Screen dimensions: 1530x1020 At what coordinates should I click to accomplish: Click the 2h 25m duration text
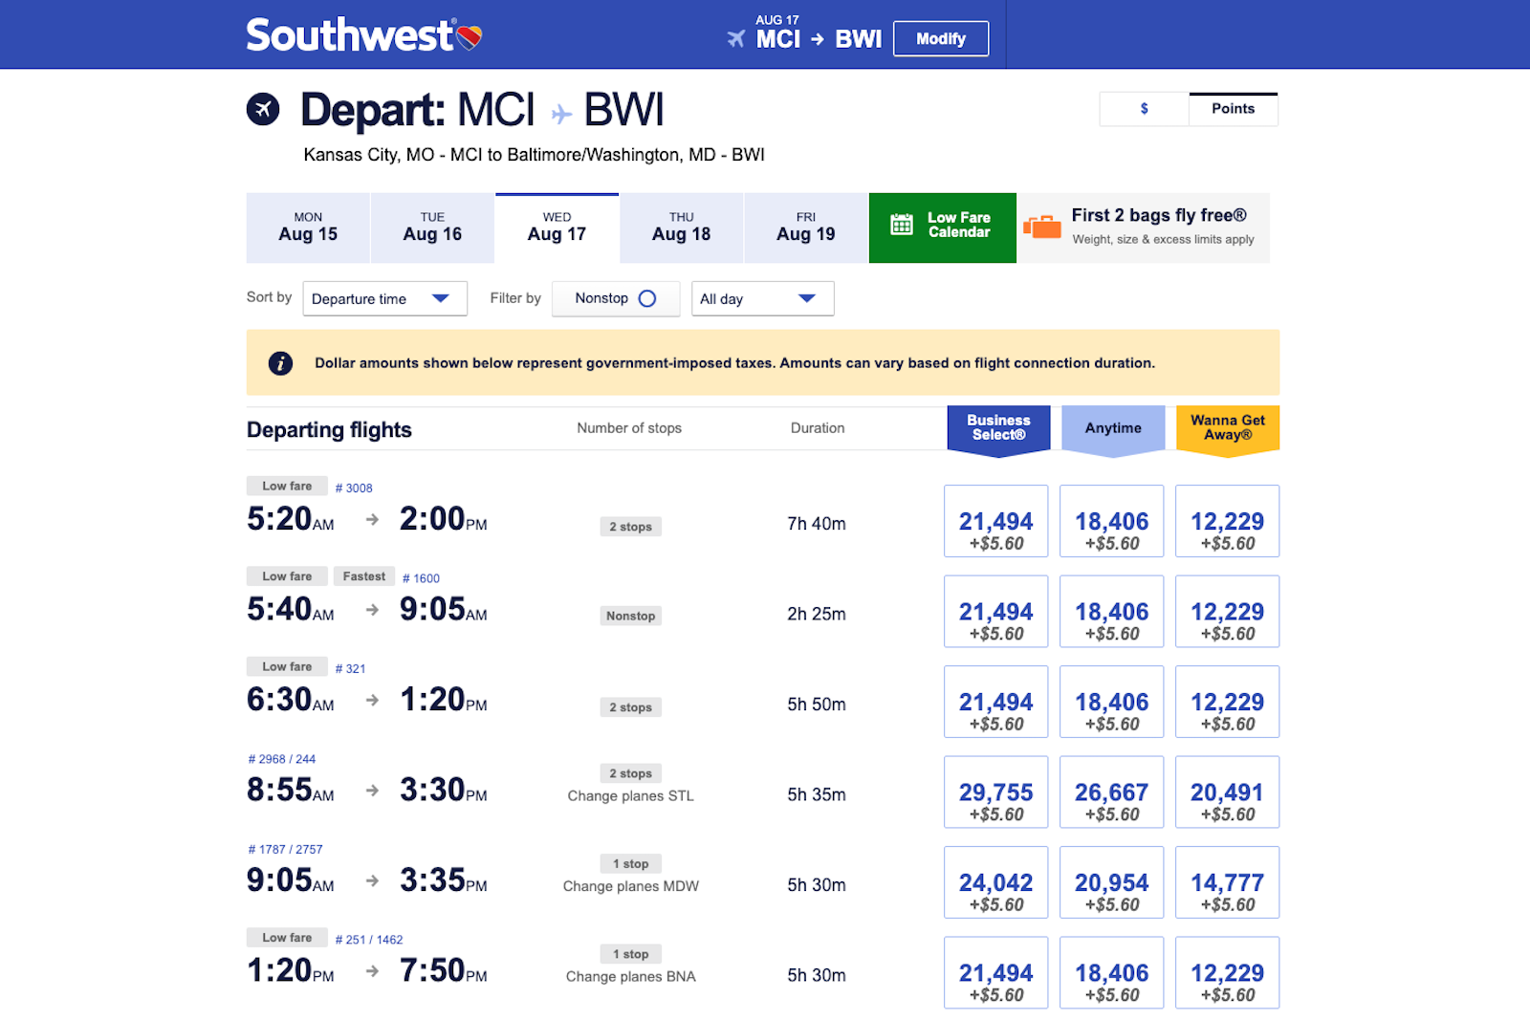[817, 614]
